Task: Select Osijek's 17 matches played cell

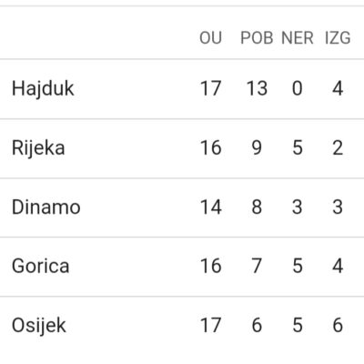Action: coord(210,325)
